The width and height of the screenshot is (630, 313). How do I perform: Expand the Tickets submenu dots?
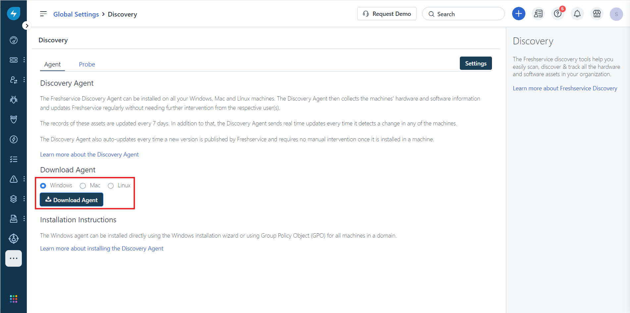point(24,60)
